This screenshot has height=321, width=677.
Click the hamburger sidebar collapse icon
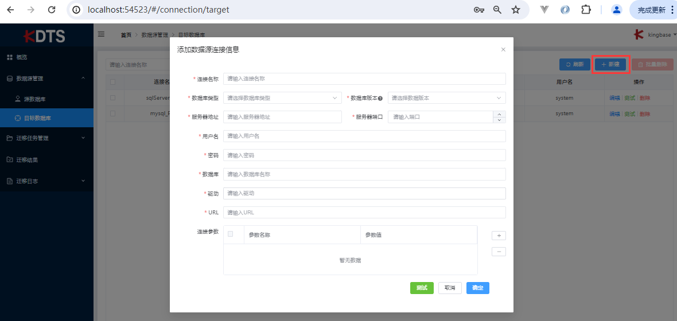(102, 34)
